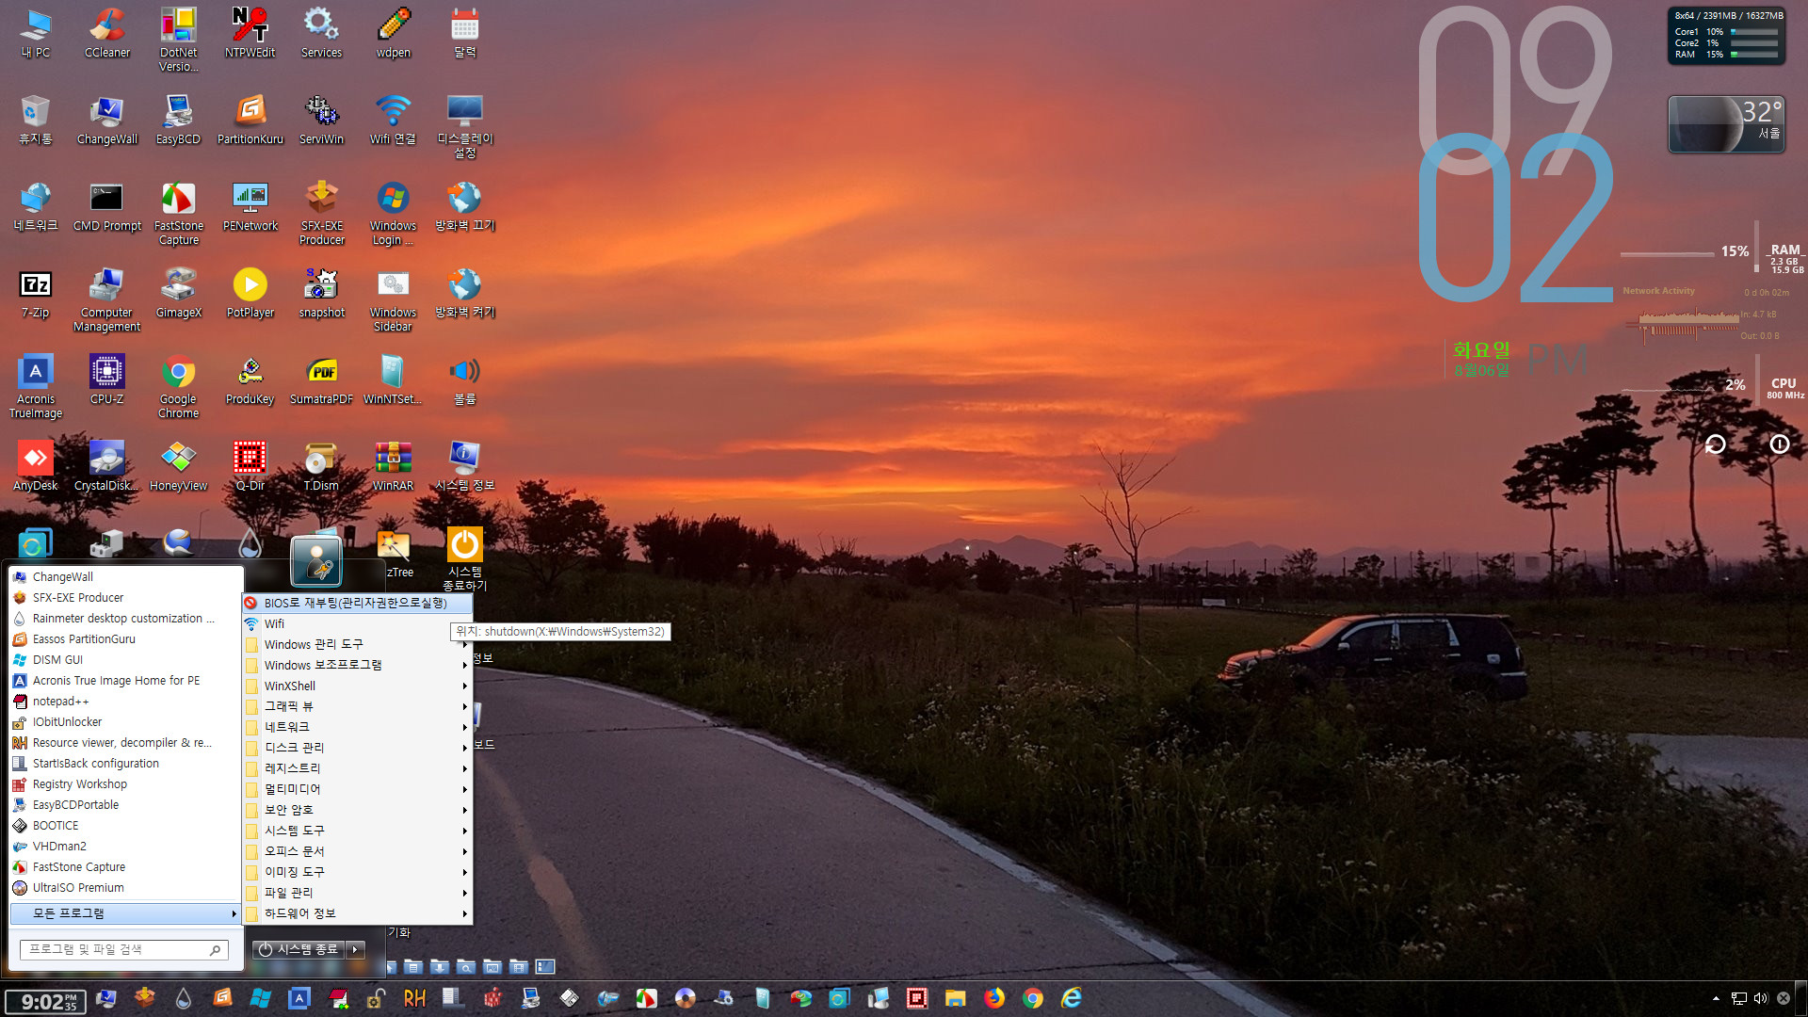1808x1017 pixels.
Task: Click the Seoul weather widget
Action: [1726, 123]
